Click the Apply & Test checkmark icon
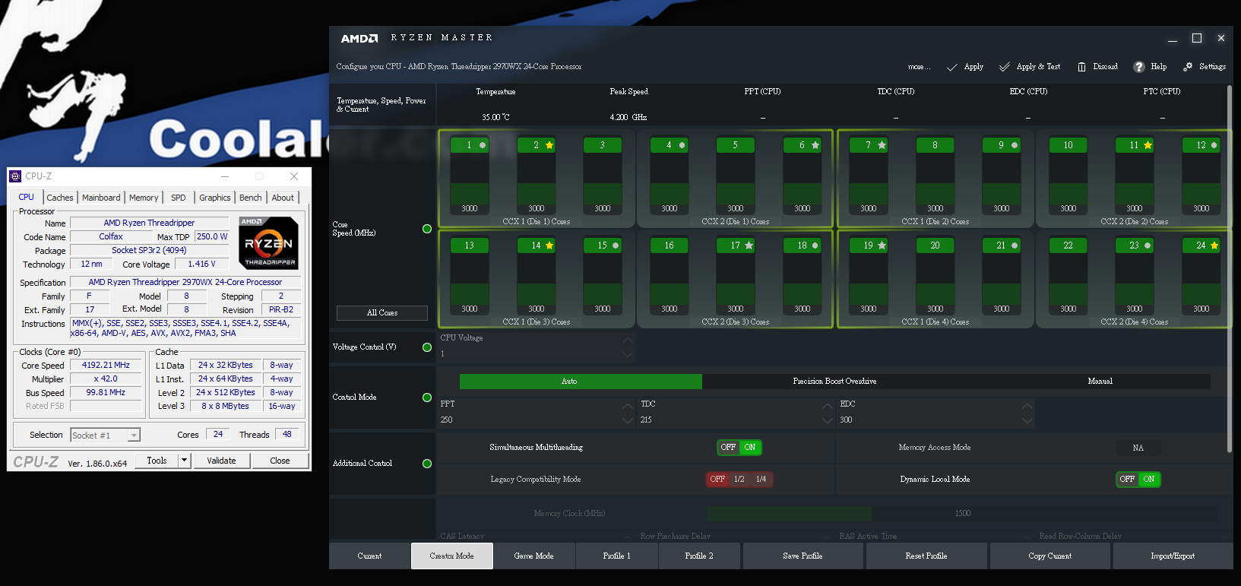The height and width of the screenshot is (586, 1241). tap(1005, 67)
